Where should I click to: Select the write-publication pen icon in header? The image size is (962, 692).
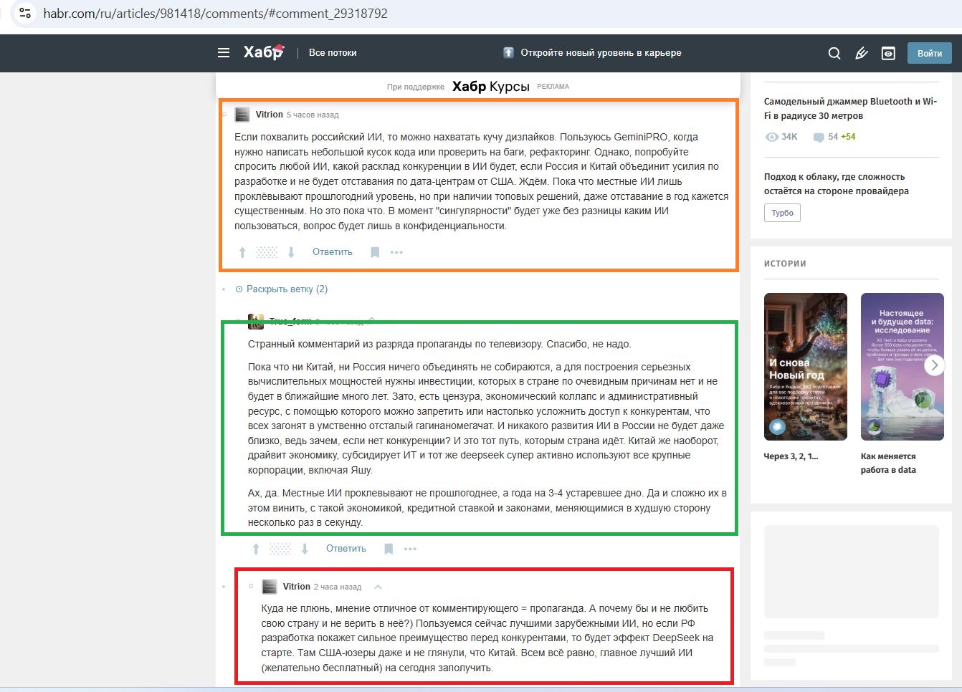[x=861, y=53]
